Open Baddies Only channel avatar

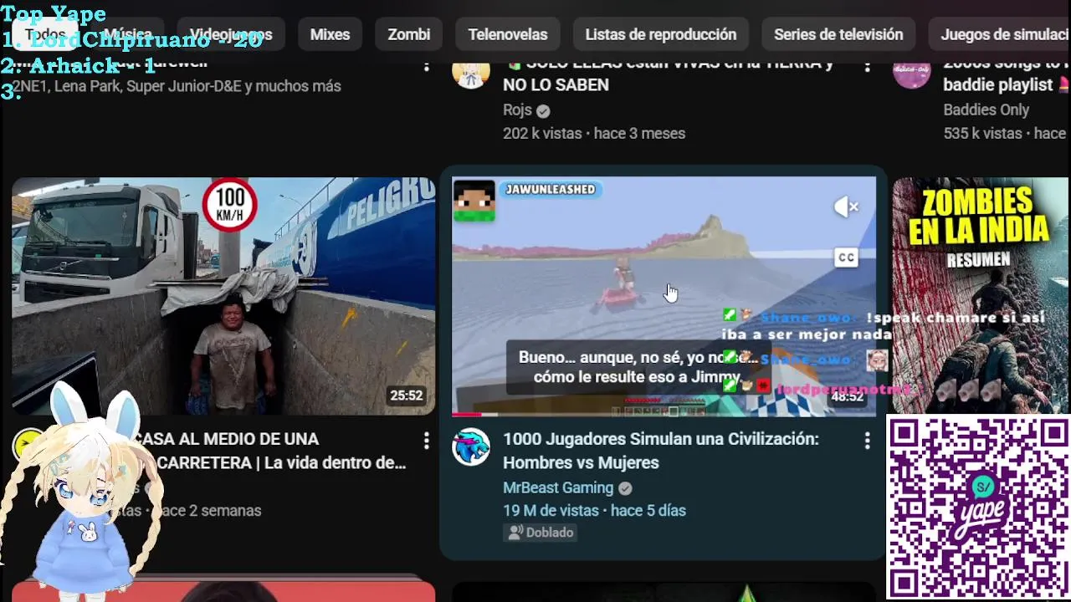pyautogui.click(x=912, y=70)
